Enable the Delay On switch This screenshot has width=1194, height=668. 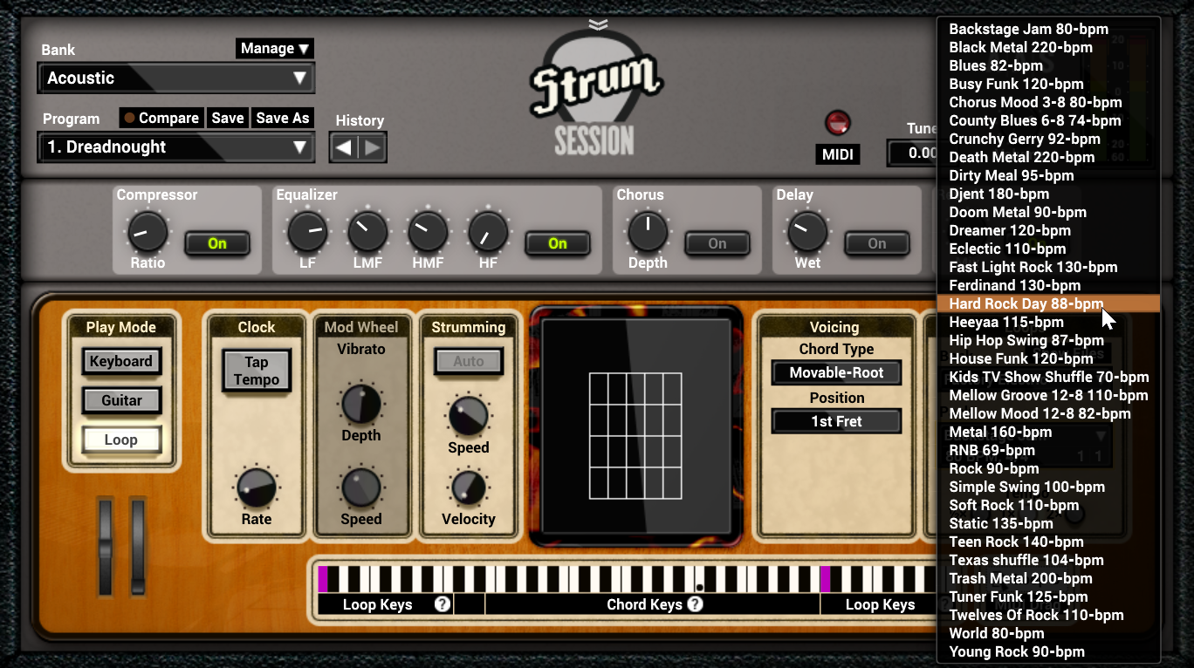pyautogui.click(x=876, y=243)
